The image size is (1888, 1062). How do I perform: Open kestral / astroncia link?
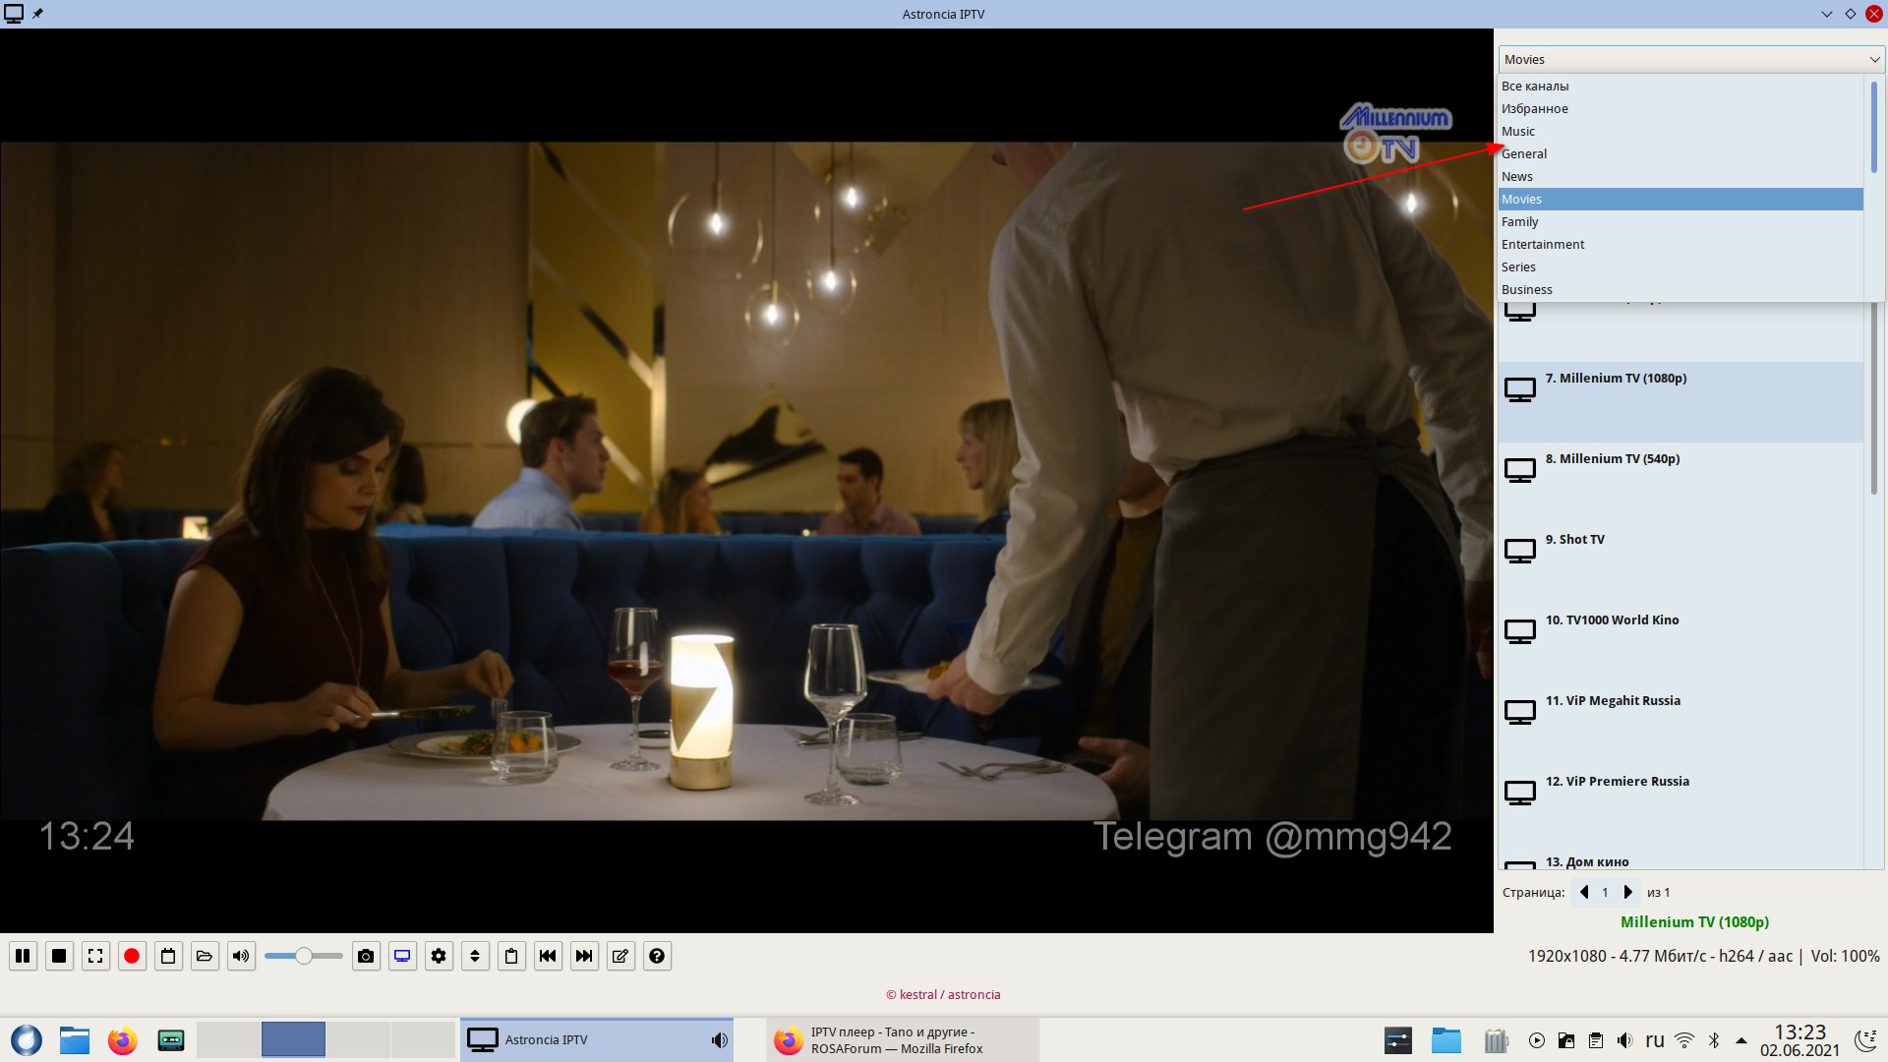click(x=943, y=995)
